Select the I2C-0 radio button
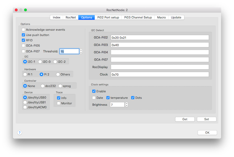The image size is (234, 157). tap(41, 62)
